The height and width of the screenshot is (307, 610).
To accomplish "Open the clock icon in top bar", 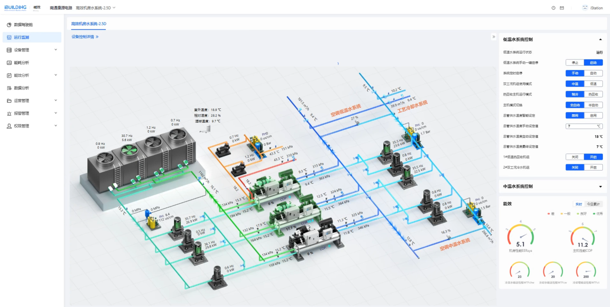I will [553, 8].
